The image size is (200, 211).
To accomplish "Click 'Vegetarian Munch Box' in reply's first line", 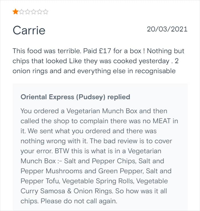I will pos(102,111).
